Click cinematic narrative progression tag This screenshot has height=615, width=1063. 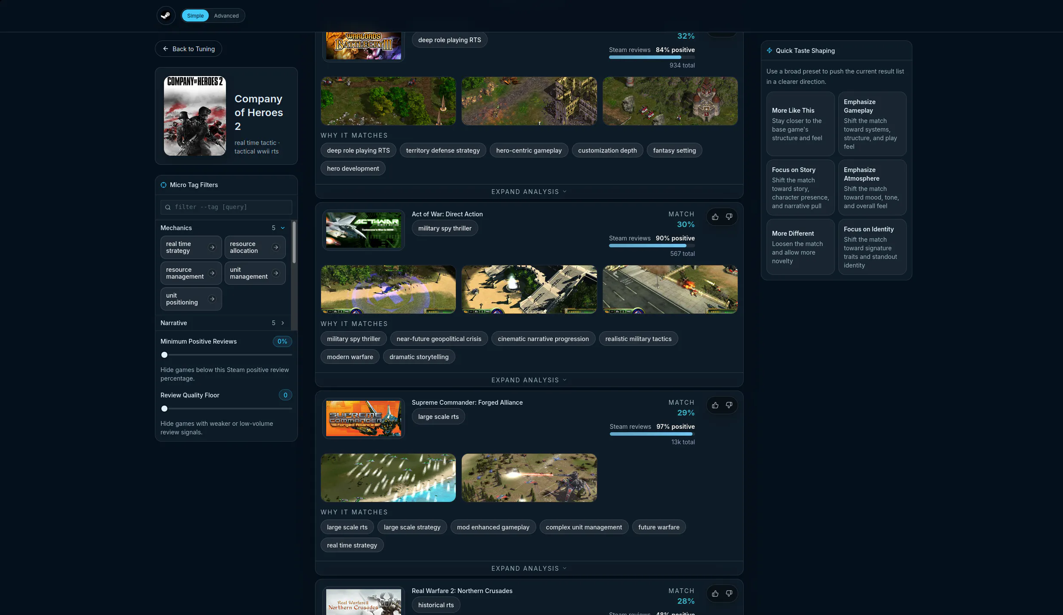point(543,339)
